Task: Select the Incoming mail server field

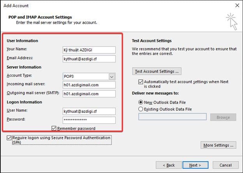Action: click(89, 85)
